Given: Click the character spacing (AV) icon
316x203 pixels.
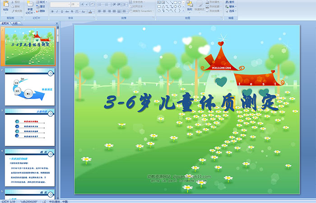Looking at the screenshot, I should point(77,11).
